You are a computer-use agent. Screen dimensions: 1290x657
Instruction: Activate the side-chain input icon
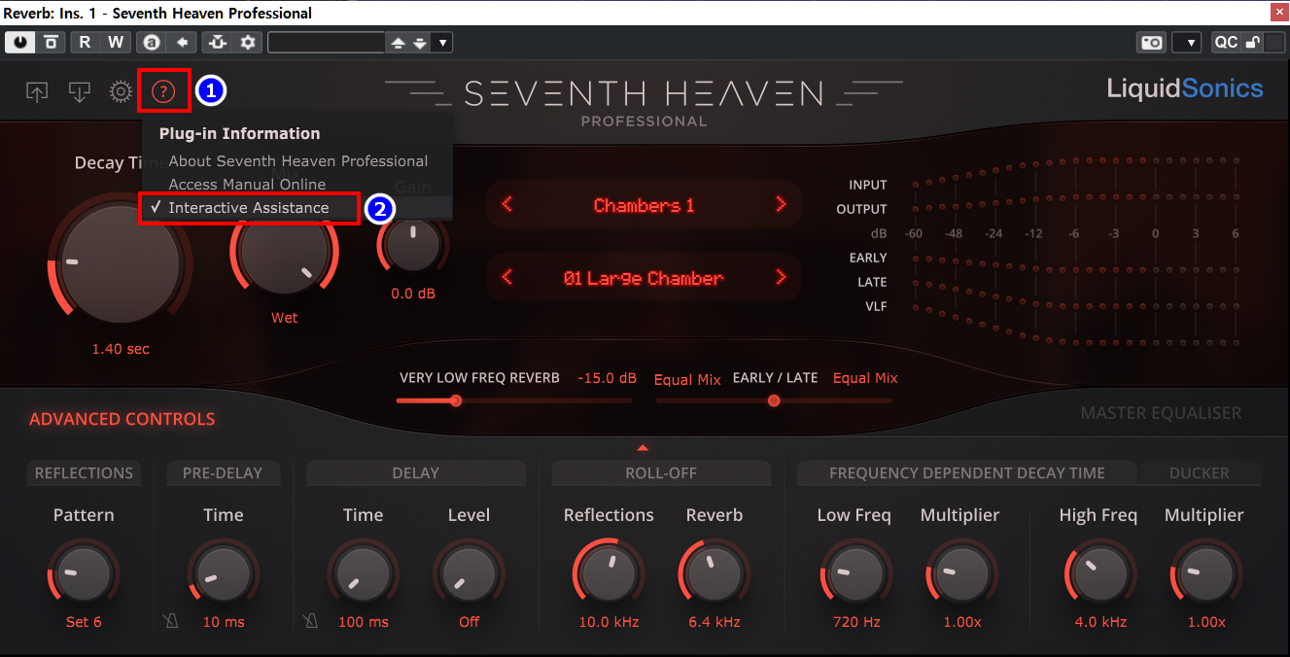[217, 42]
